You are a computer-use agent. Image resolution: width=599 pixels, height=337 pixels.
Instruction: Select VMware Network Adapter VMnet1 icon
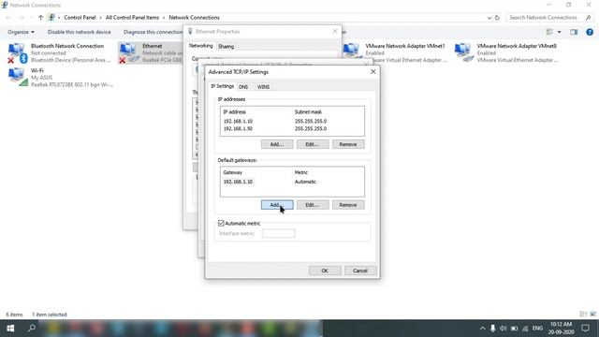(x=351, y=51)
